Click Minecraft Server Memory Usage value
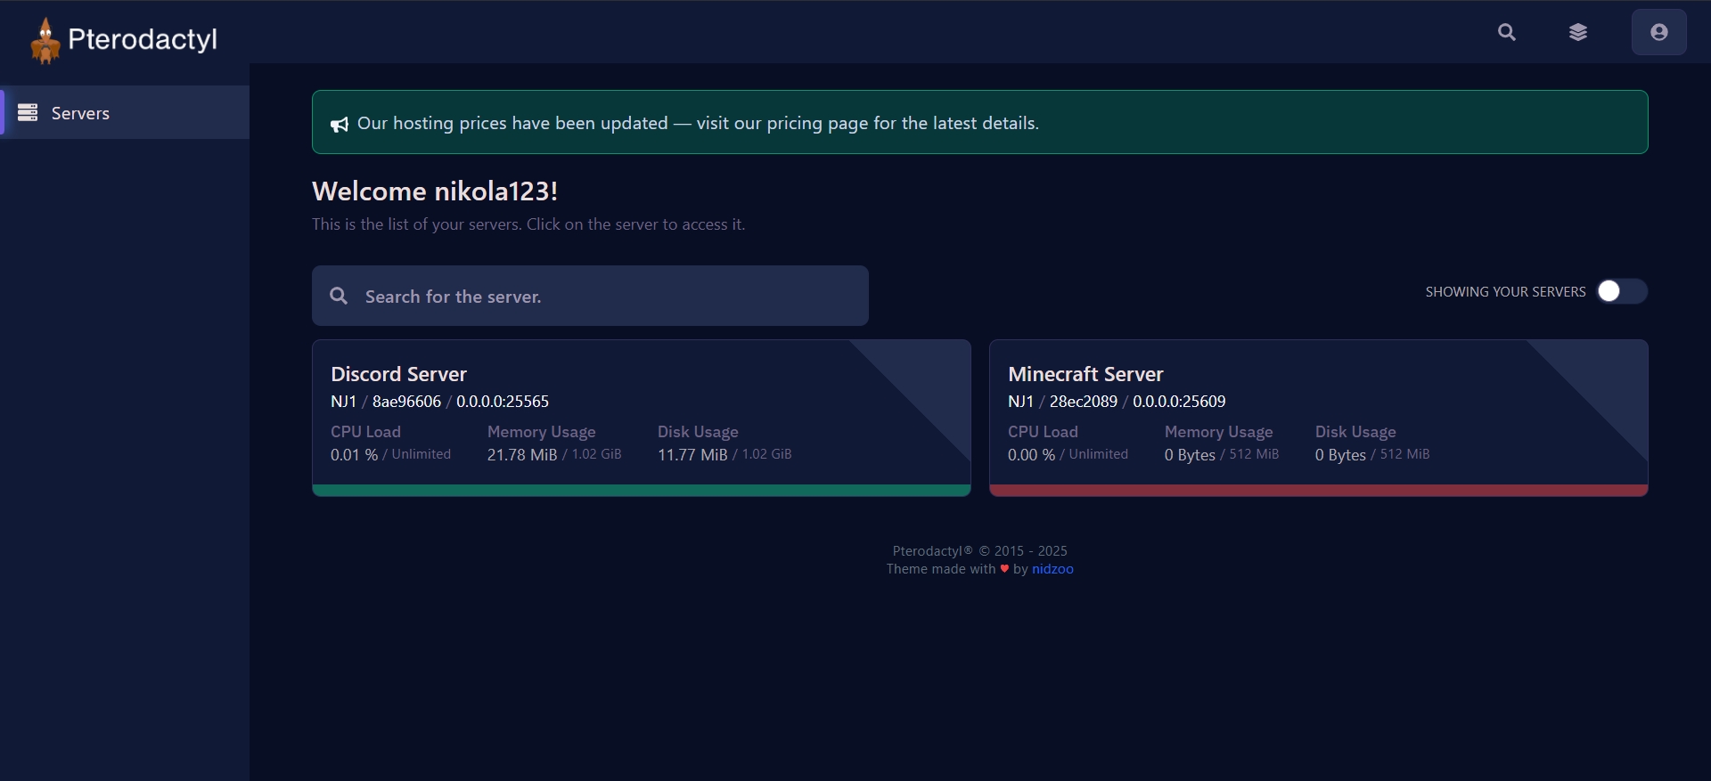The image size is (1711, 781). coord(1190,455)
